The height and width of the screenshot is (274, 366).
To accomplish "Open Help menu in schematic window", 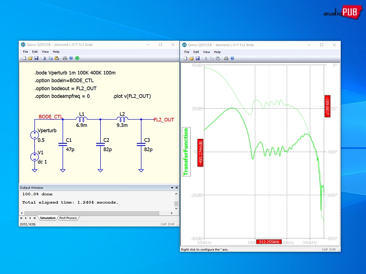I will click(x=56, y=52).
